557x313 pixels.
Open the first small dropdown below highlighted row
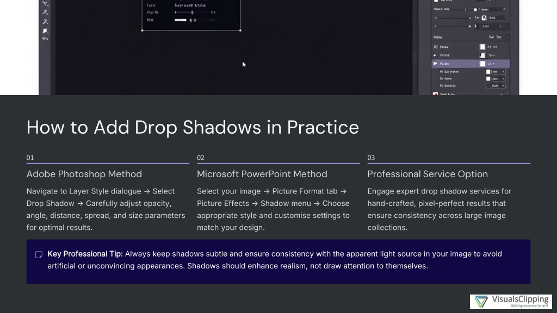498,72
